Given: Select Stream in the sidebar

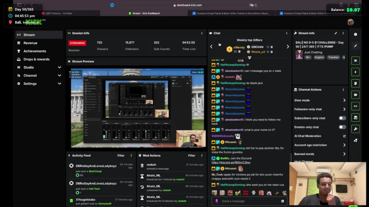Looking at the screenshot, I should pos(39,35).
